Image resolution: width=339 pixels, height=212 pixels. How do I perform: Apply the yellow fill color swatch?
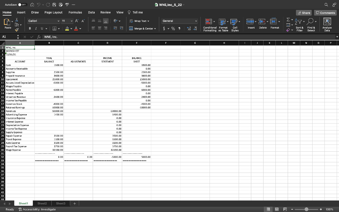(x=67, y=28)
